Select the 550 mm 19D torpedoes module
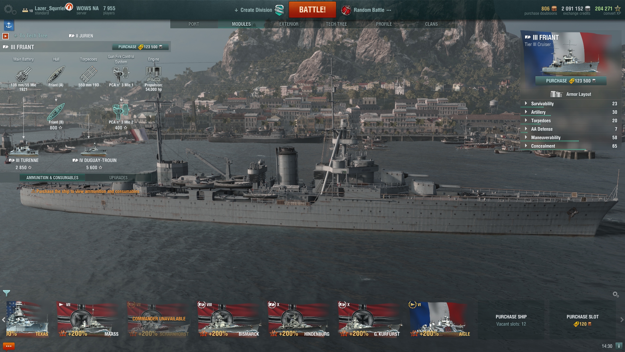Image resolution: width=625 pixels, height=352 pixels. [89, 76]
